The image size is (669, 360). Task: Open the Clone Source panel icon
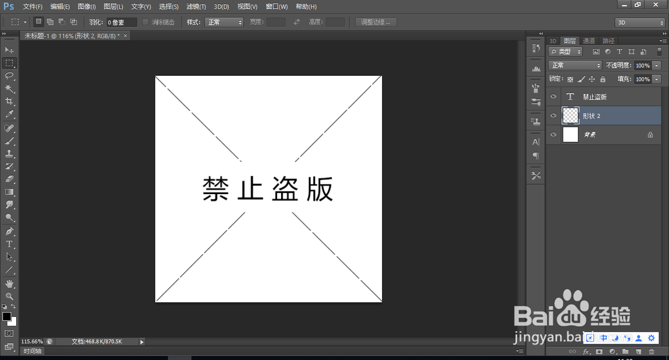[x=536, y=121]
